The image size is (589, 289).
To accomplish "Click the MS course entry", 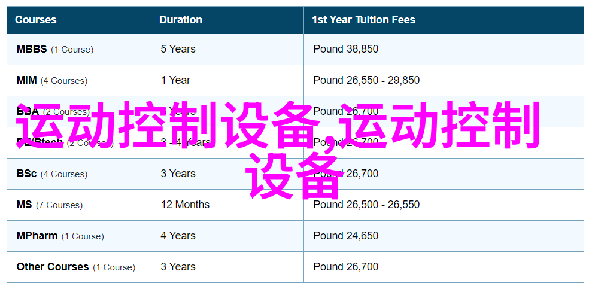I will pos(50,205).
